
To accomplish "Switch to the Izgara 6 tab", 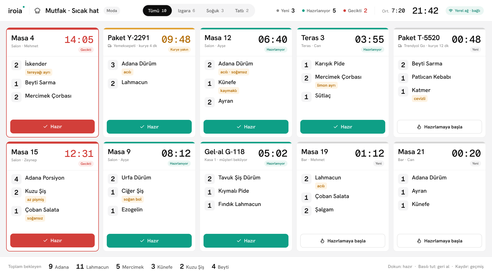I will point(186,11).
